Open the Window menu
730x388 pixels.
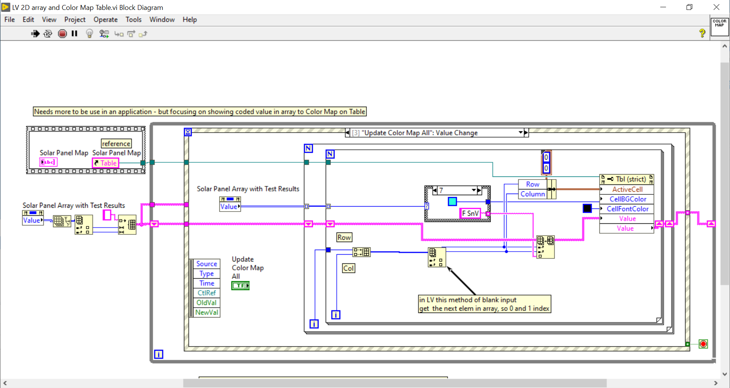coord(162,19)
